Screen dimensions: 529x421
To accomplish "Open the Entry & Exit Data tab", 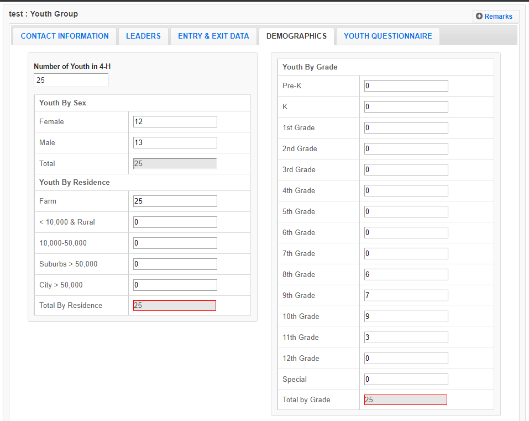I will point(213,36).
